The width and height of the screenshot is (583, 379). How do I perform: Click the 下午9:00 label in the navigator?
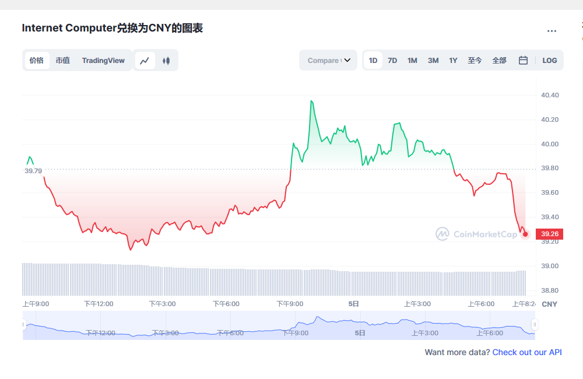[x=296, y=333]
